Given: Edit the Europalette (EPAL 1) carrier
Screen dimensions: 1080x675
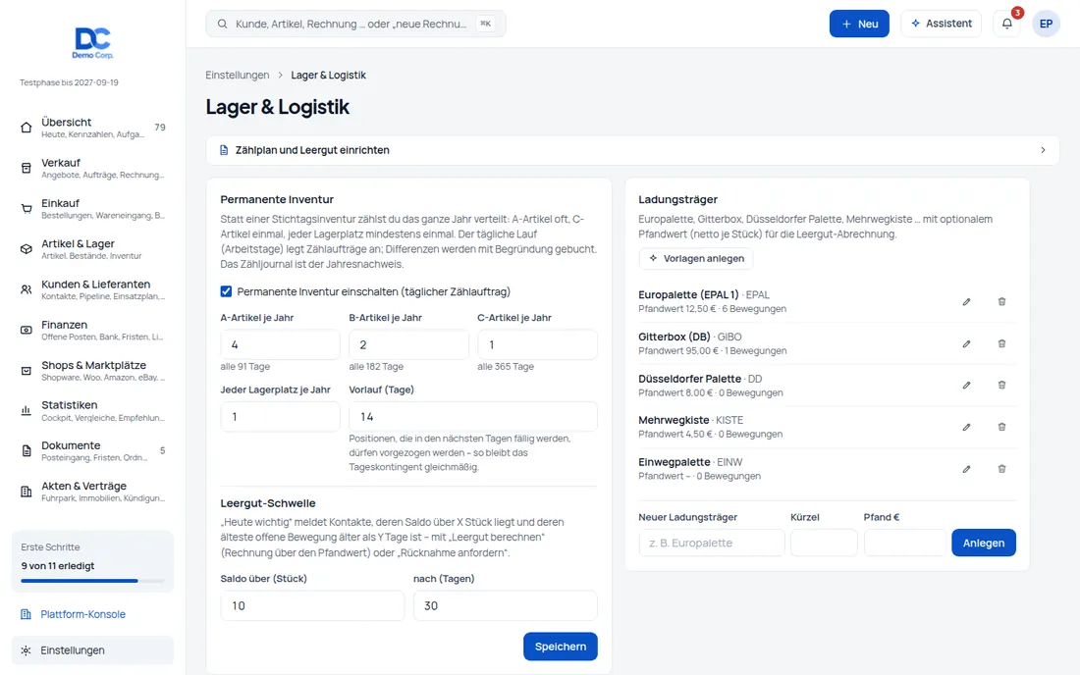Looking at the screenshot, I should 966,302.
